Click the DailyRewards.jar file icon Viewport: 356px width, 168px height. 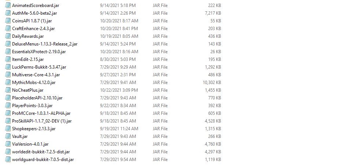pyautogui.click(x=8, y=36)
